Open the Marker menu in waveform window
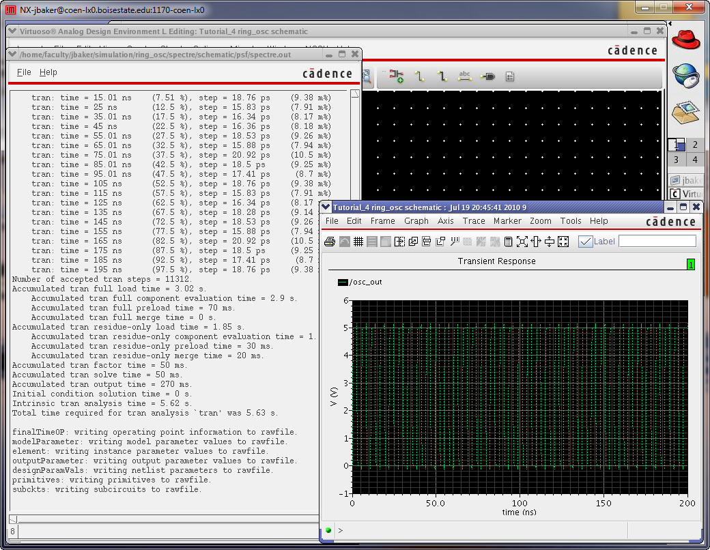Screen dimensions: 710x550 (x=507, y=221)
